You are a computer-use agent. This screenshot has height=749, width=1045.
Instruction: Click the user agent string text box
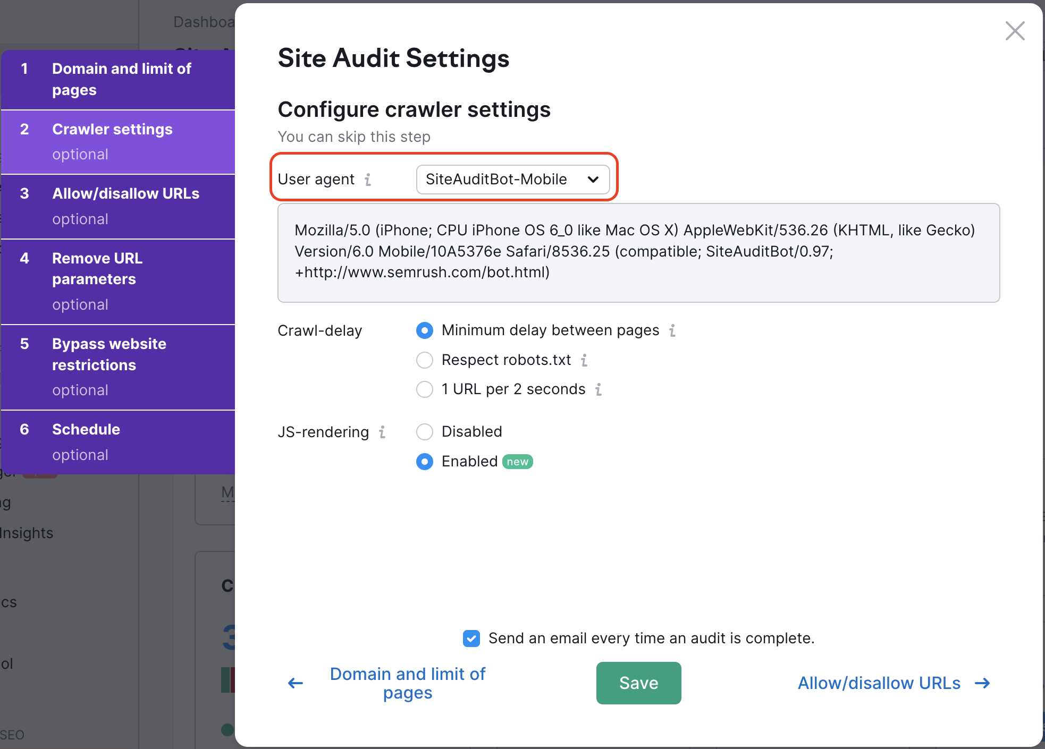pyautogui.click(x=638, y=253)
